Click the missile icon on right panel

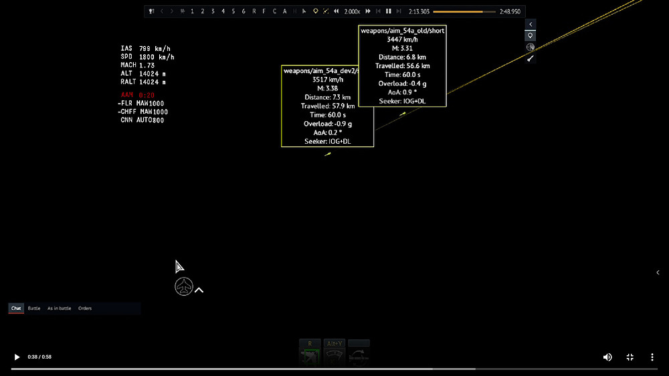point(531,58)
